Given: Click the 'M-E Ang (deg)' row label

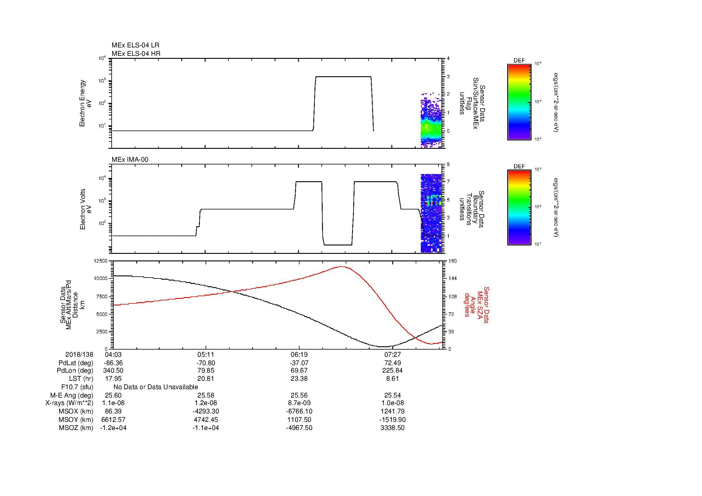Looking at the screenshot, I should [71, 395].
